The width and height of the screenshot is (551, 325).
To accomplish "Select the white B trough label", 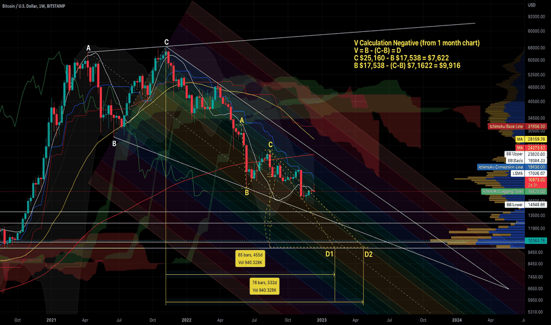I will pyautogui.click(x=114, y=144).
